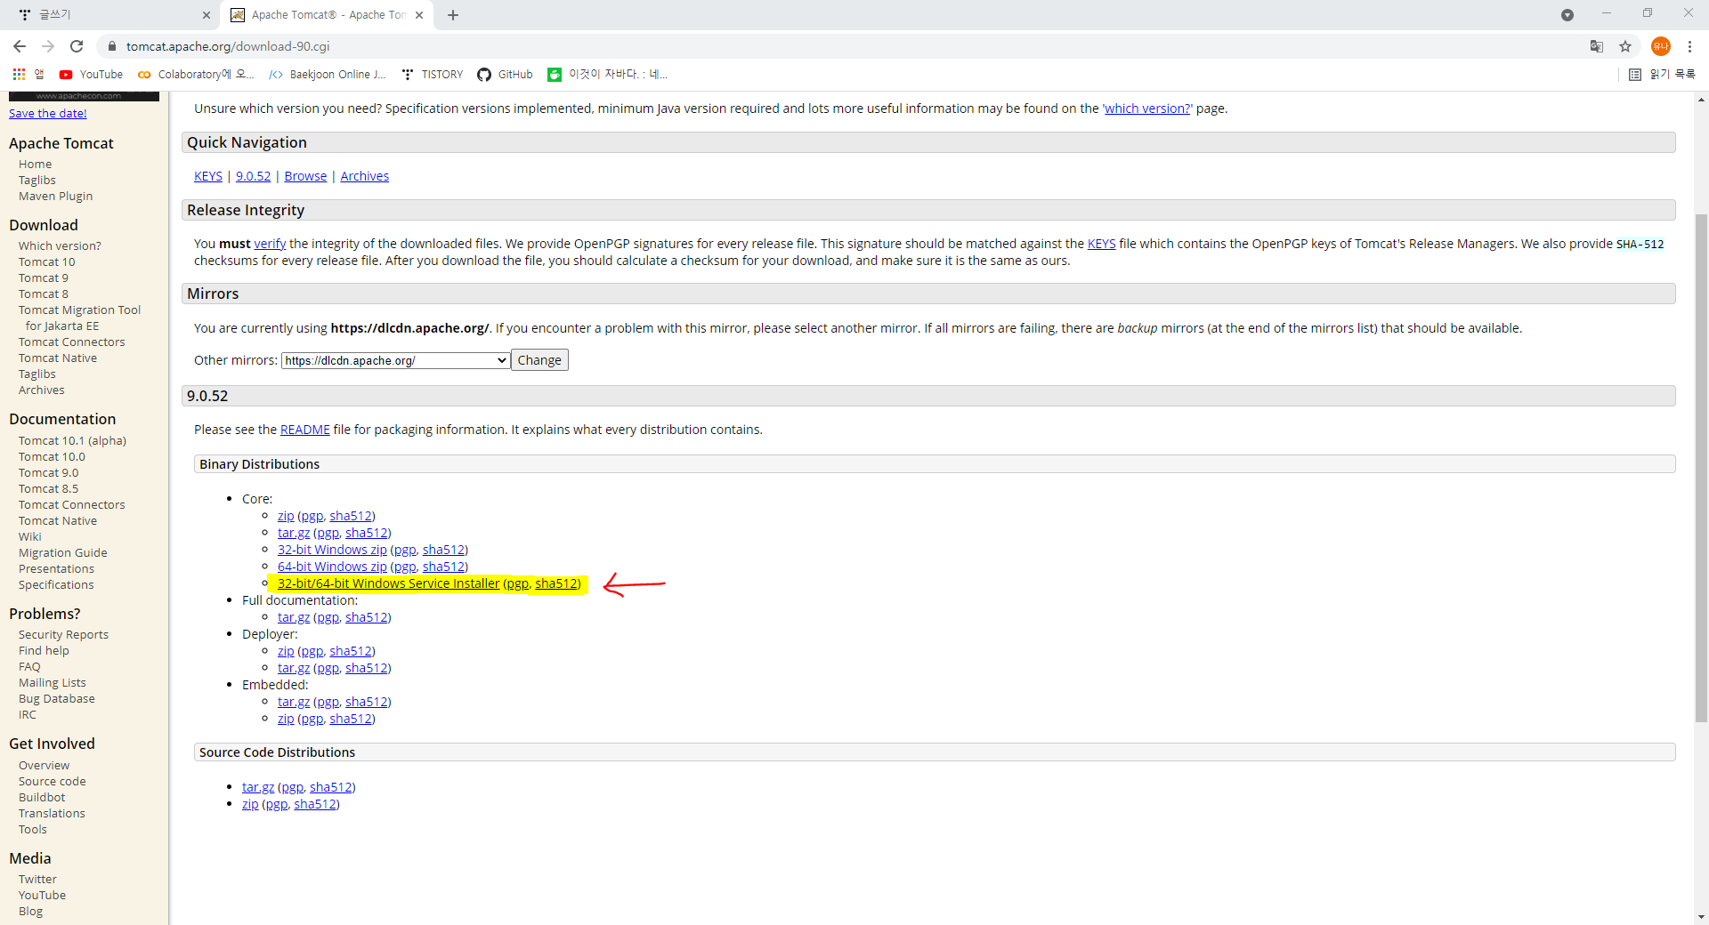Download Full documentation tar.gz
This screenshot has height=925, width=1709.
click(x=294, y=617)
